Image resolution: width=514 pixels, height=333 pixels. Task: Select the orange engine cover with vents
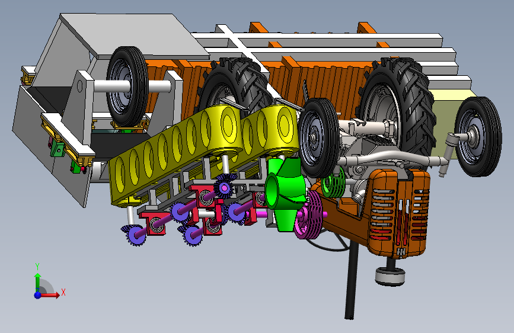(x=398, y=213)
